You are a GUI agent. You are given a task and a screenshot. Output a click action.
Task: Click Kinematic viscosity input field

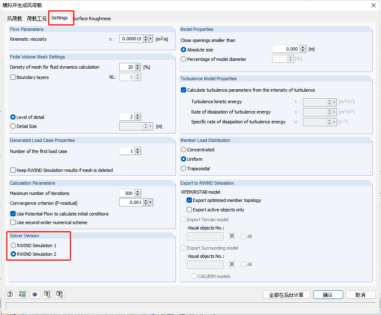click(131, 39)
